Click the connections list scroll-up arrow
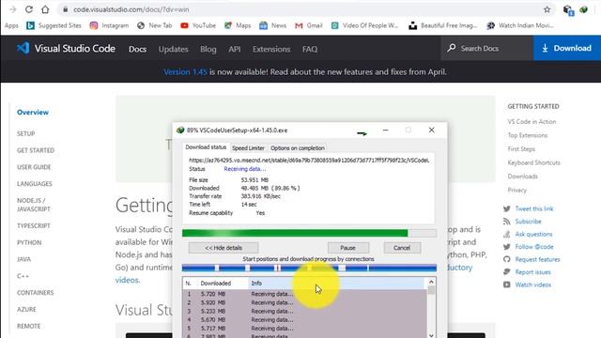Viewport: 601px width, 338px height. pyautogui.click(x=431, y=283)
